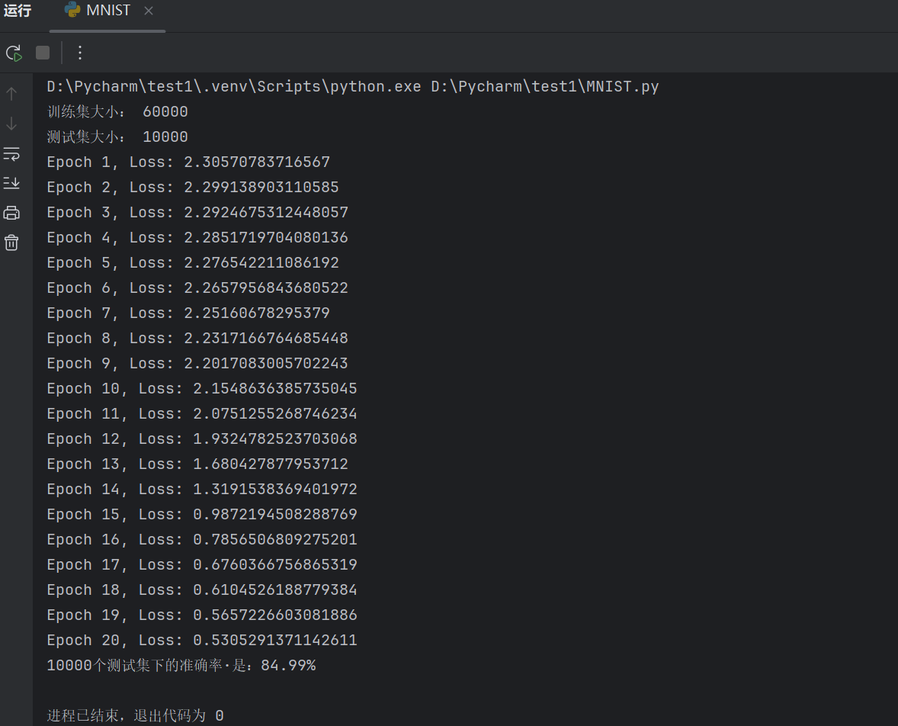Click the 进程已结束 exit code line
The image size is (898, 726).
click(135, 715)
